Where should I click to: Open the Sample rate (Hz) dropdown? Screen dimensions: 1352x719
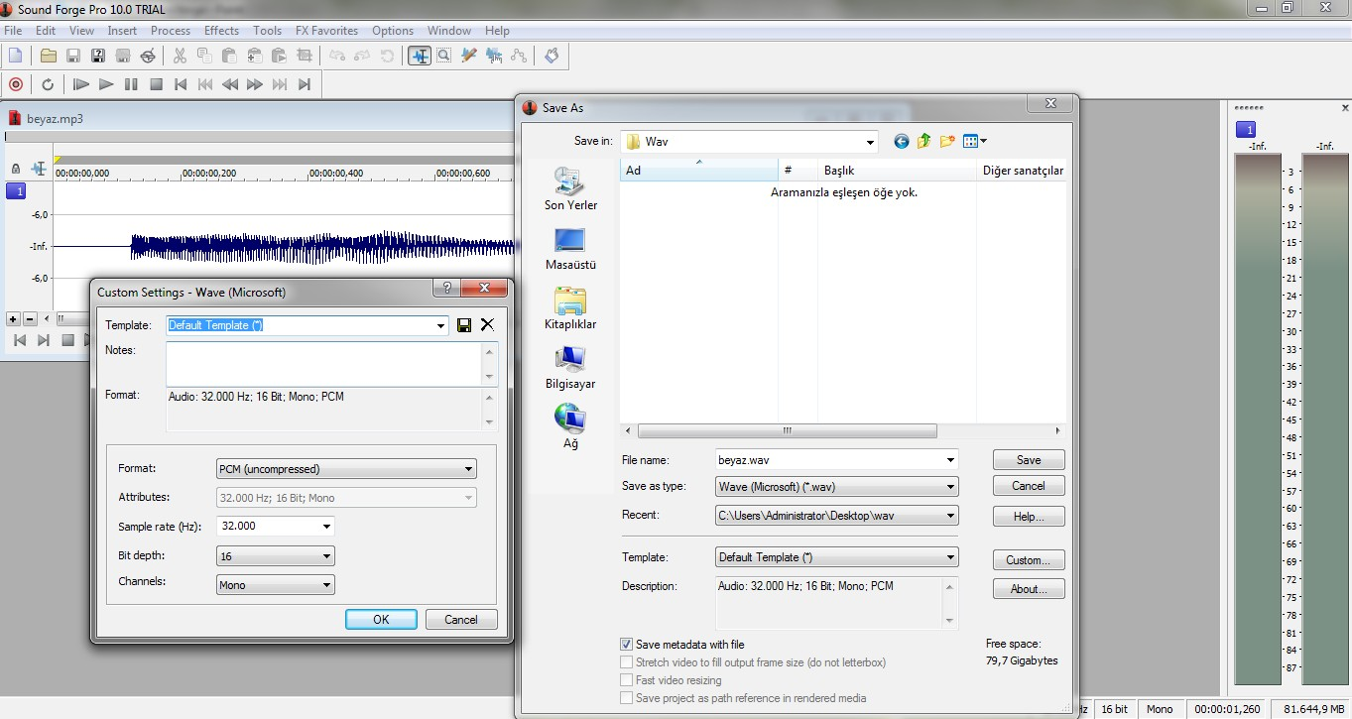point(327,527)
